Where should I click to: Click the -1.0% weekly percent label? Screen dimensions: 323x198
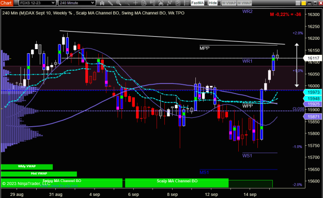coord(297,147)
